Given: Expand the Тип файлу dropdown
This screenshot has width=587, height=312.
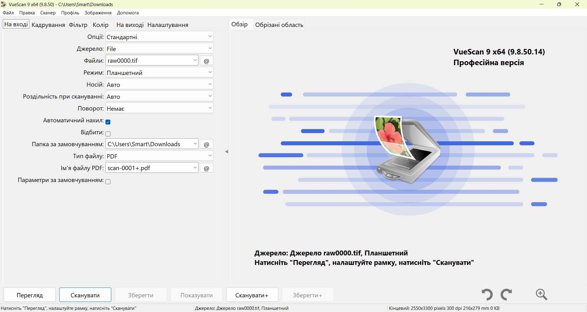Looking at the screenshot, I should 159,156.
